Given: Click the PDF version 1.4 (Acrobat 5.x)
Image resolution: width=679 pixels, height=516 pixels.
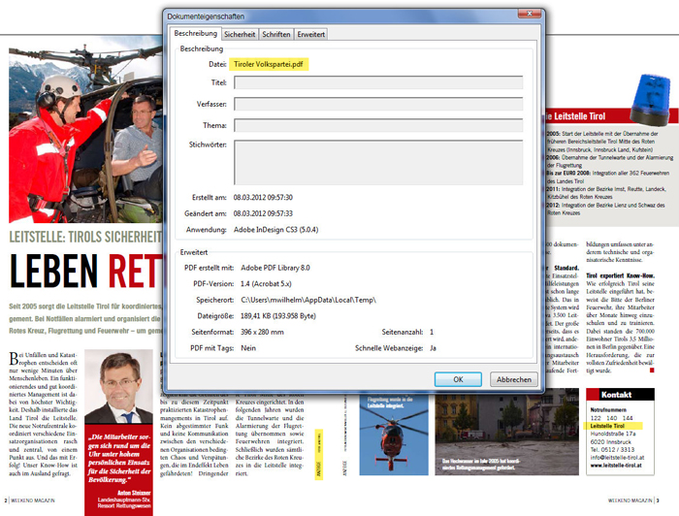Looking at the screenshot, I should click(x=266, y=283).
